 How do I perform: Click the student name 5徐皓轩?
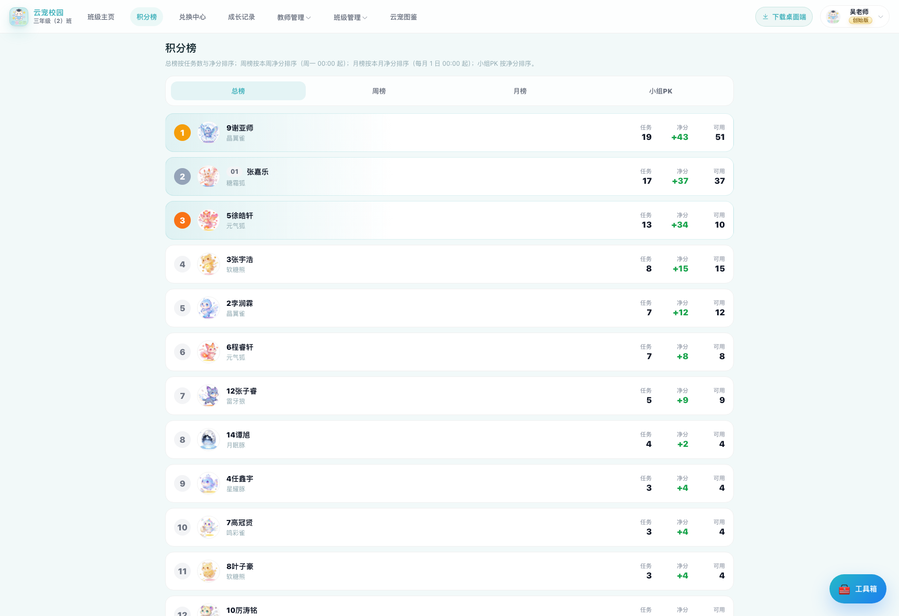(x=240, y=216)
